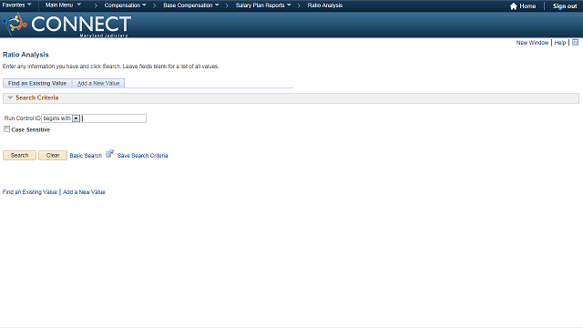Open the Basic Search link
Image resolution: width=583 pixels, height=328 pixels.
(86, 156)
